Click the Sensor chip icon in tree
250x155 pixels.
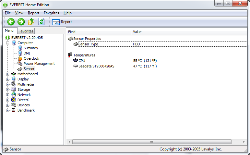point(20,69)
